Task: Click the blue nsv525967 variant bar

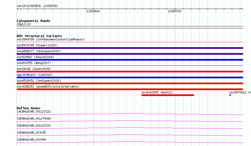Action: tap(130, 60)
